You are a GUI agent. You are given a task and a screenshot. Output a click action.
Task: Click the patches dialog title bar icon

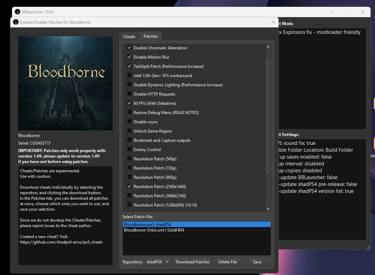click(x=16, y=22)
